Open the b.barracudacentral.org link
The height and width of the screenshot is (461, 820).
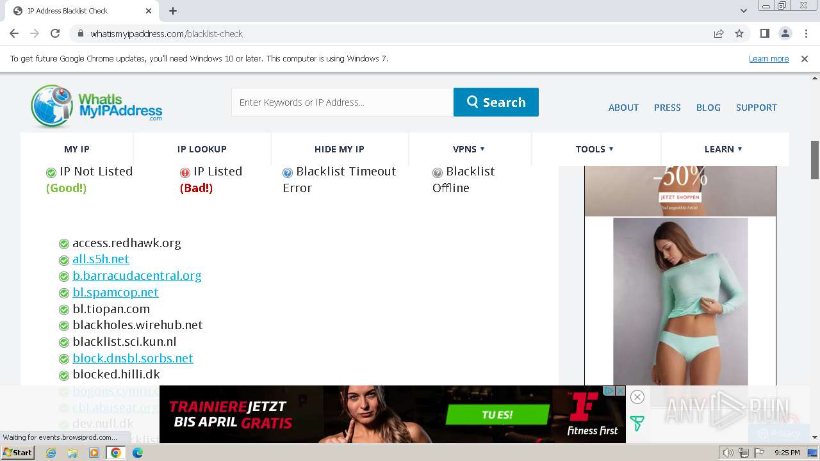click(x=137, y=276)
